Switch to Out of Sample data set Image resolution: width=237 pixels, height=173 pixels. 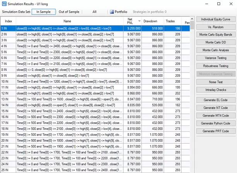[69, 12]
